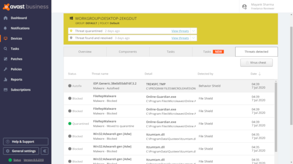Viewport: 293px width, 164px height.
Task: Click the Quarantined status label
Action: point(81,124)
